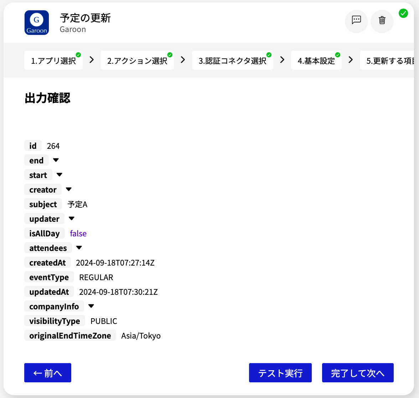
Task: Click the visibilityType value PUBLIC
Action: point(104,321)
